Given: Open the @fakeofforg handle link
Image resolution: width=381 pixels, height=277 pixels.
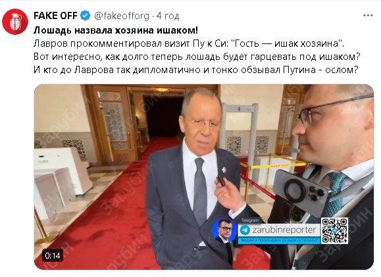Looking at the screenshot, I should 122,16.
